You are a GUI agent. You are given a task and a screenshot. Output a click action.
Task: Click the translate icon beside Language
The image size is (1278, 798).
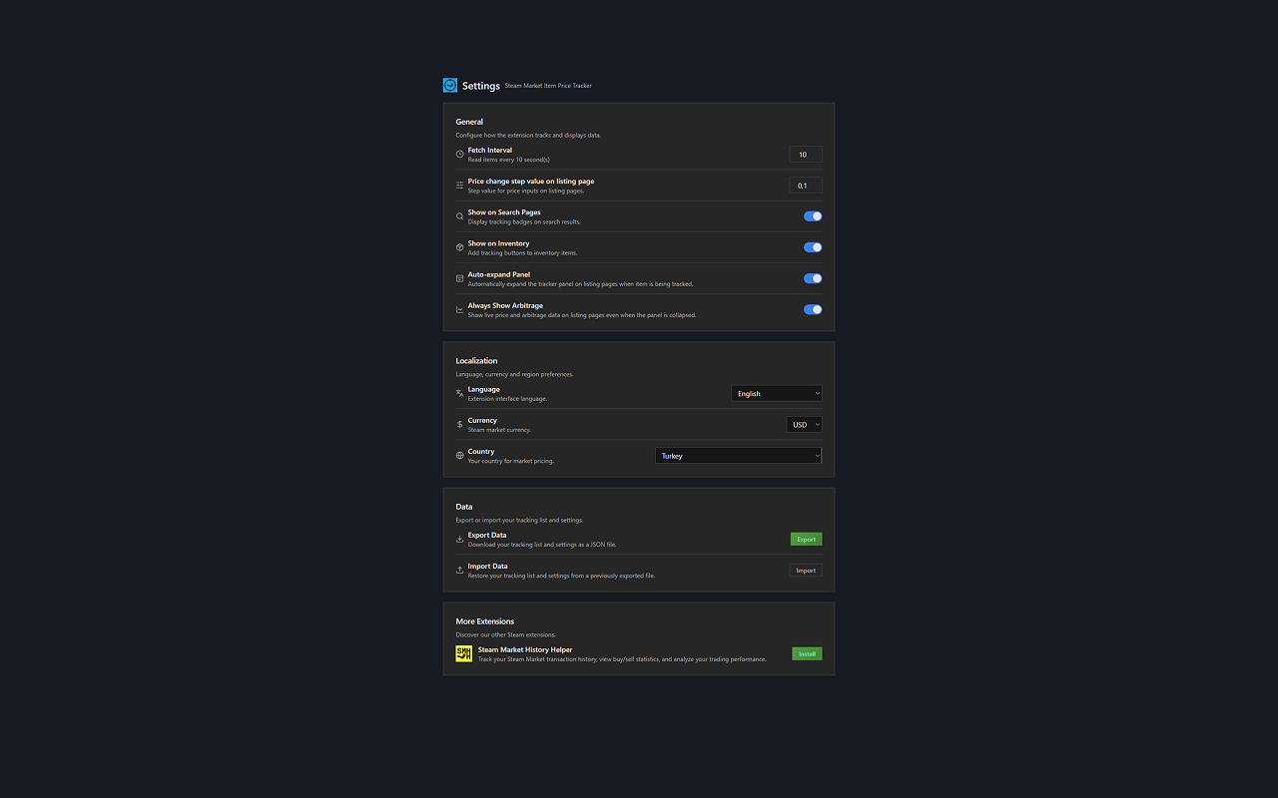coord(459,393)
